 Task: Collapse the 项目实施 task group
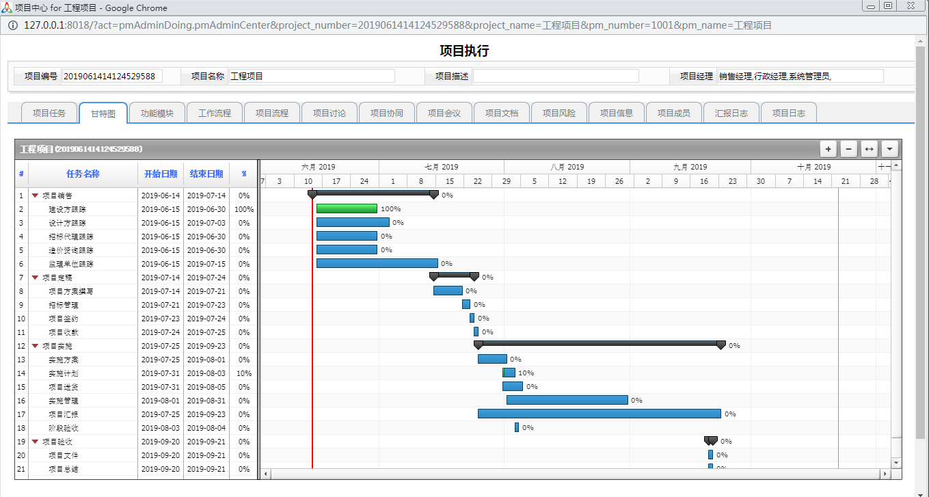[35, 346]
